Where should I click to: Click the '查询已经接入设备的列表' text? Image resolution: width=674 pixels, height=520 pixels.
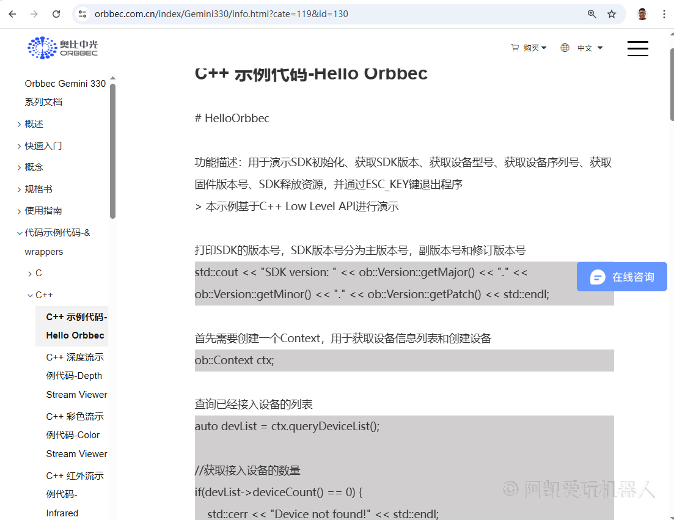point(254,405)
